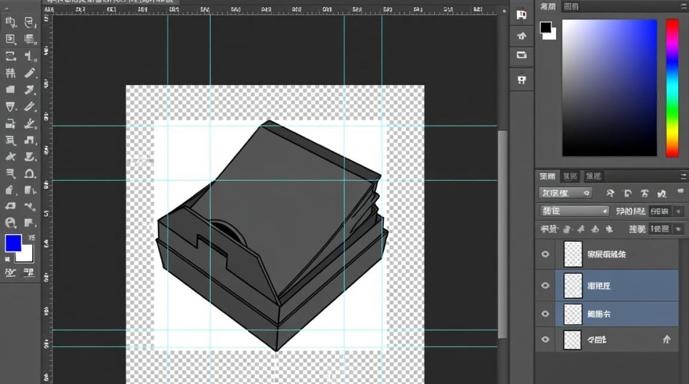Open the Color panel flyout menu

coord(683,6)
